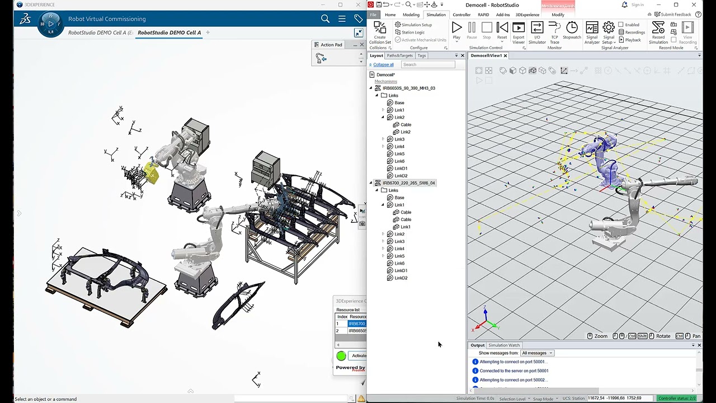The width and height of the screenshot is (716, 403).
Task: Click the View All icon in view toolbar
Action: [479, 71]
